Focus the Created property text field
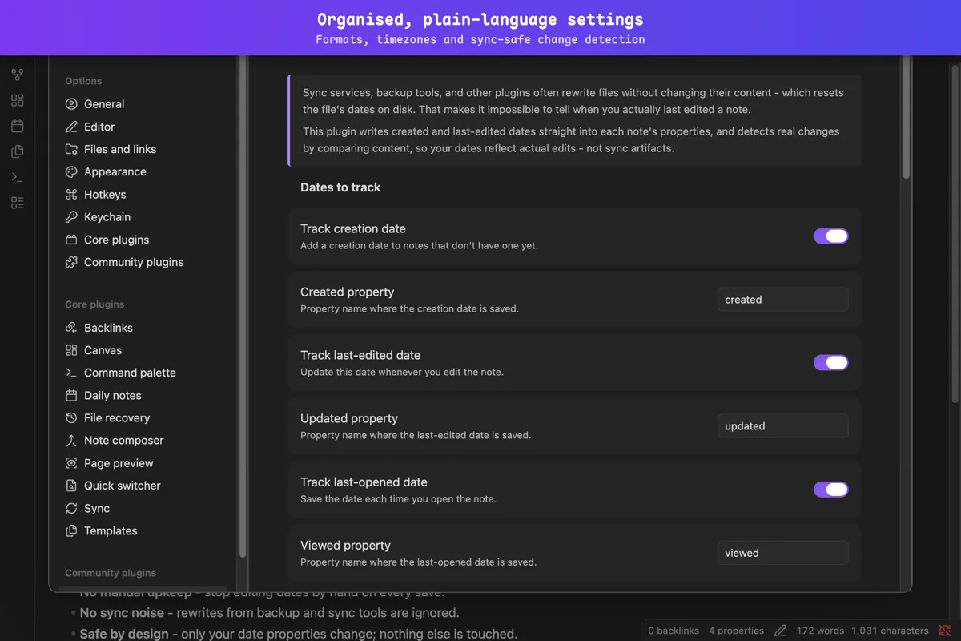This screenshot has height=641, width=961. coord(782,300)
